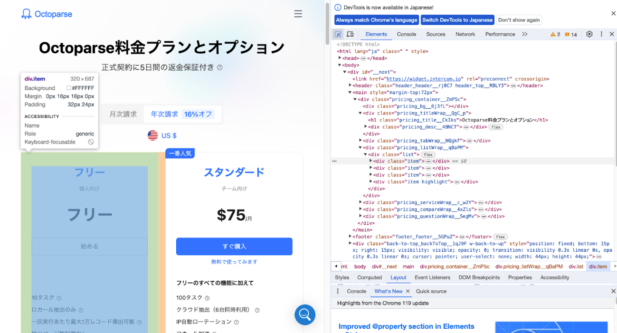Screen dimensions: 617x333
Task: Switch billing to 月次請求
Action: coord(123,114)
